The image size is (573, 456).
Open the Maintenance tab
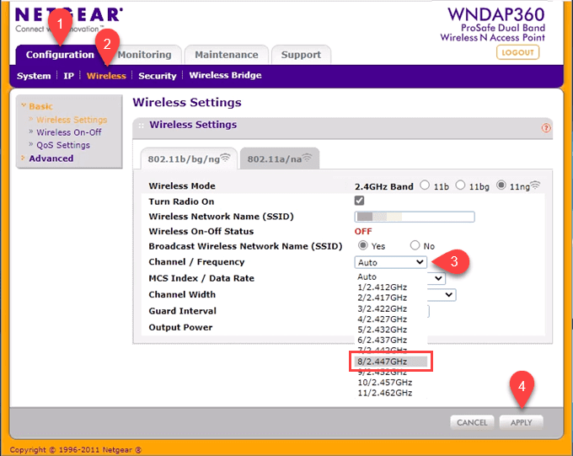coord(226,55)
